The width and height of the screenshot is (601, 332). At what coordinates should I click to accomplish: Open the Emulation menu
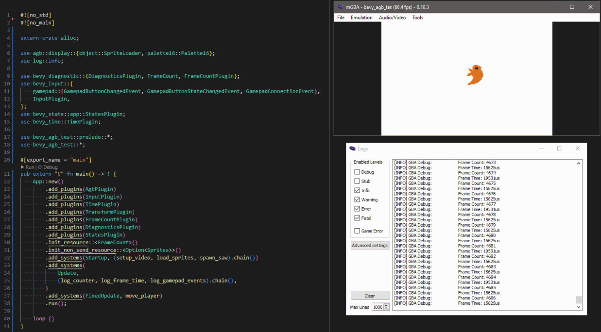tap(361, 17)
